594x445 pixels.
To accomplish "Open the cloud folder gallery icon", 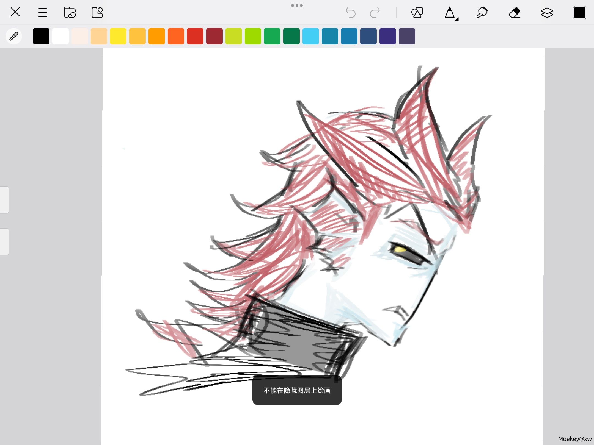I will coord(70,12).
